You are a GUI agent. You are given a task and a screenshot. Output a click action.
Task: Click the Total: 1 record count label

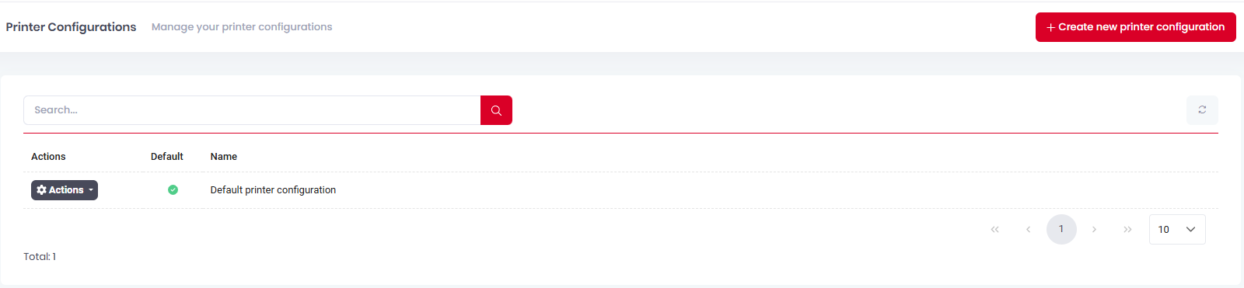40,257
